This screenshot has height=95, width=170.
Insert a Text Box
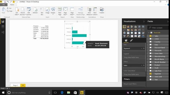point(42,11)
